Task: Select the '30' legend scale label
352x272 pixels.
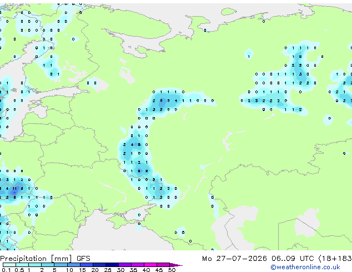Action: pos(120,270)
